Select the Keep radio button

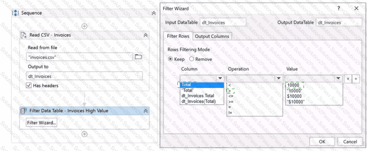point(170,59)
